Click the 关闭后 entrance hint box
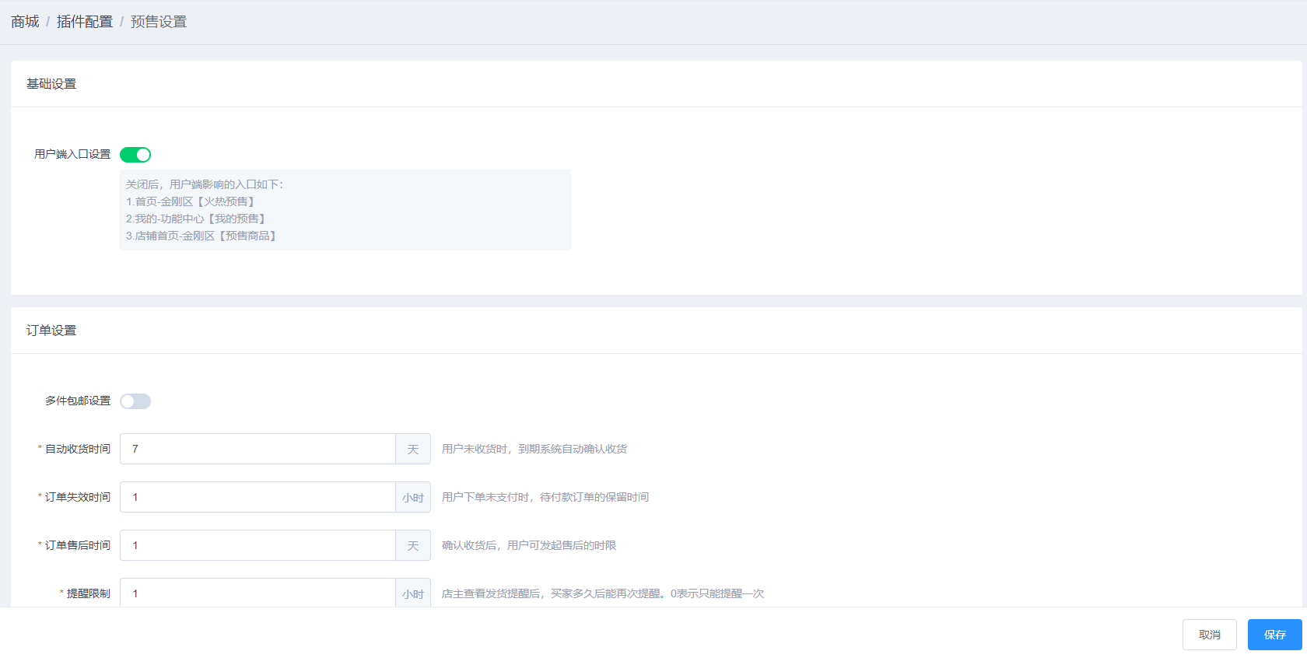The width and height of the screenshot is (1307, 658). click(345, 210)
